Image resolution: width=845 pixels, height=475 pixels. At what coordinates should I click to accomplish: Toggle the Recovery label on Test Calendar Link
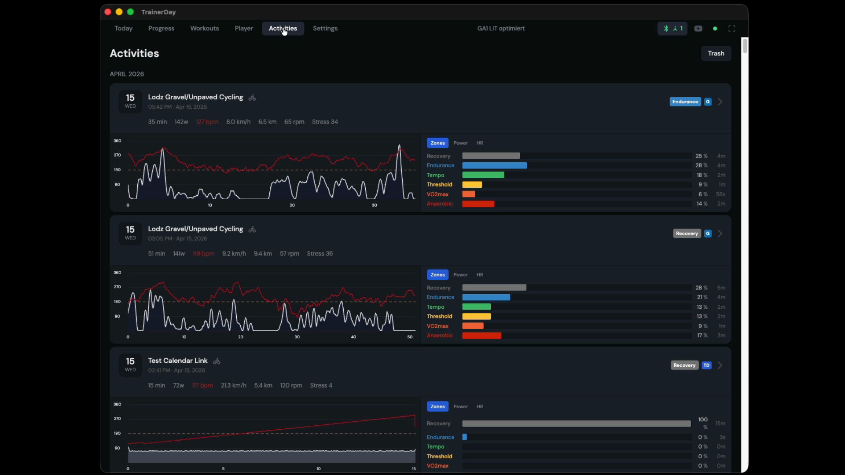click(684, 365)
